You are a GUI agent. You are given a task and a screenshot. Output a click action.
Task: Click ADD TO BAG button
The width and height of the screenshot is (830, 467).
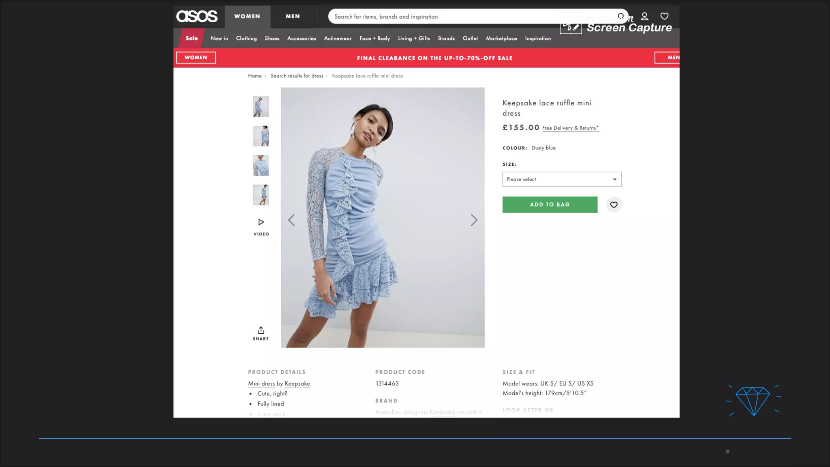pyautogui.click(x=550, y=205)
